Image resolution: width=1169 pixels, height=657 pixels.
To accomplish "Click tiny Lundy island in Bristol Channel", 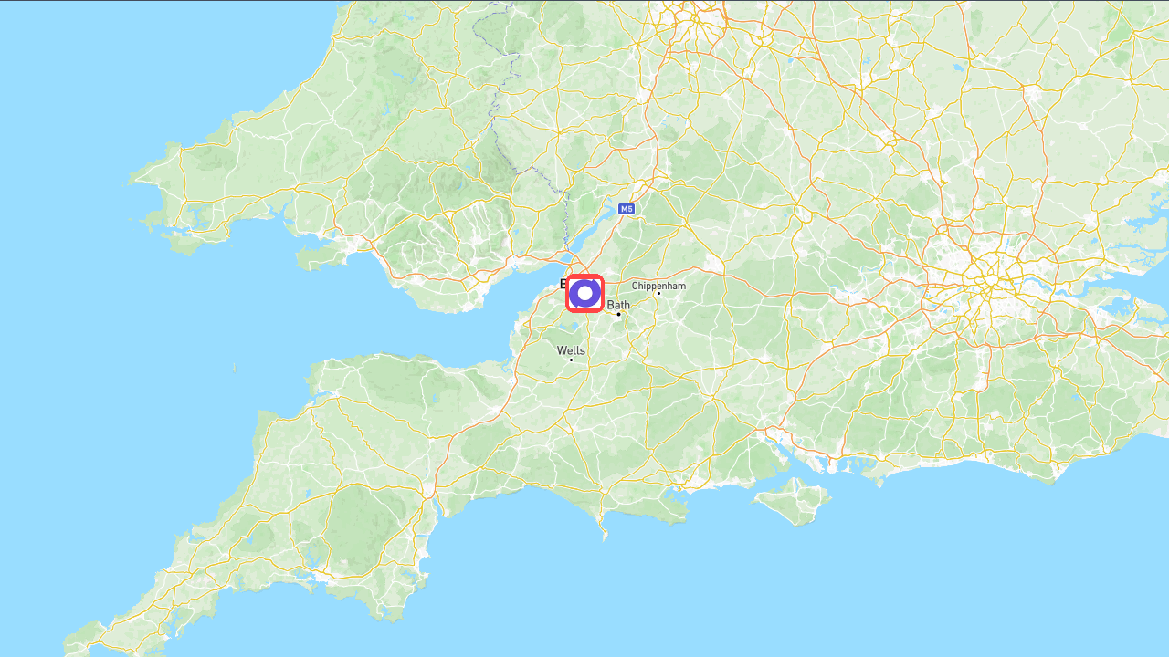I will [234, 368].
